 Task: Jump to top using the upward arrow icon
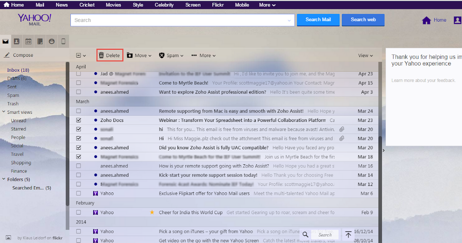point(348,235)
